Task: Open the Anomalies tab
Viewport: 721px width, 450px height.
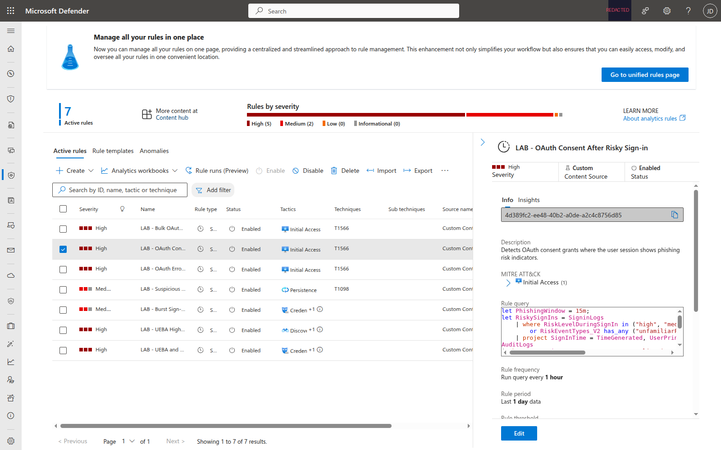Action: click(x=154, y=151)
